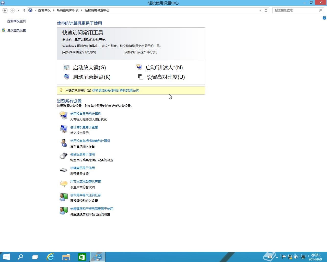Viewport: 327px width, 262px height.
Task: Open the Windows Store taskbar icon
Action: 82,257
